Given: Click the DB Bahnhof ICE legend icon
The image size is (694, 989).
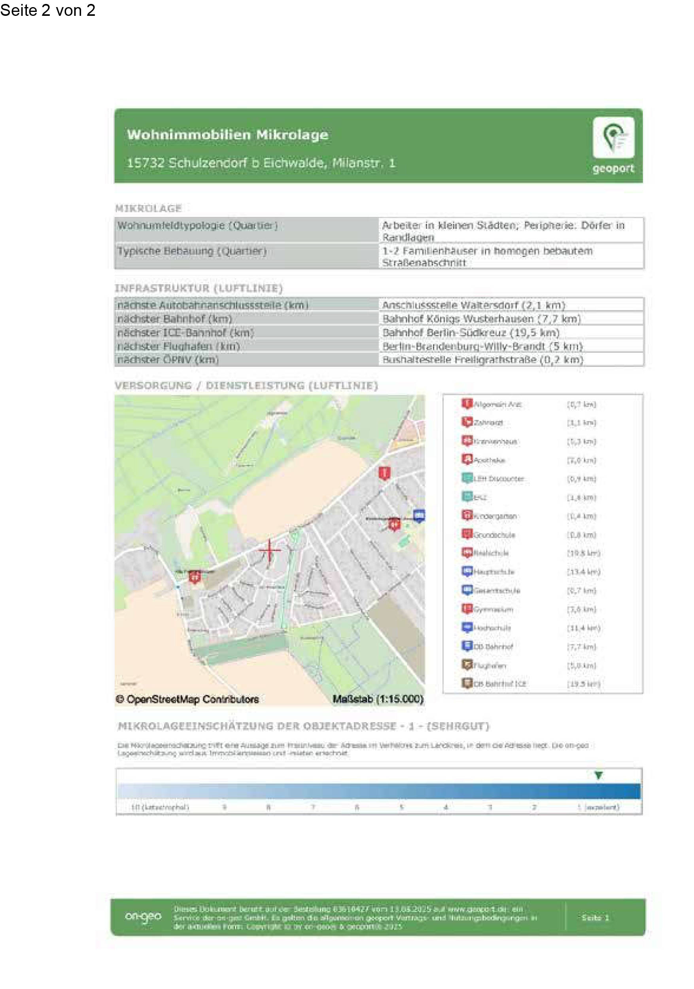Looking at the screenshot, I should pos(467,683).
